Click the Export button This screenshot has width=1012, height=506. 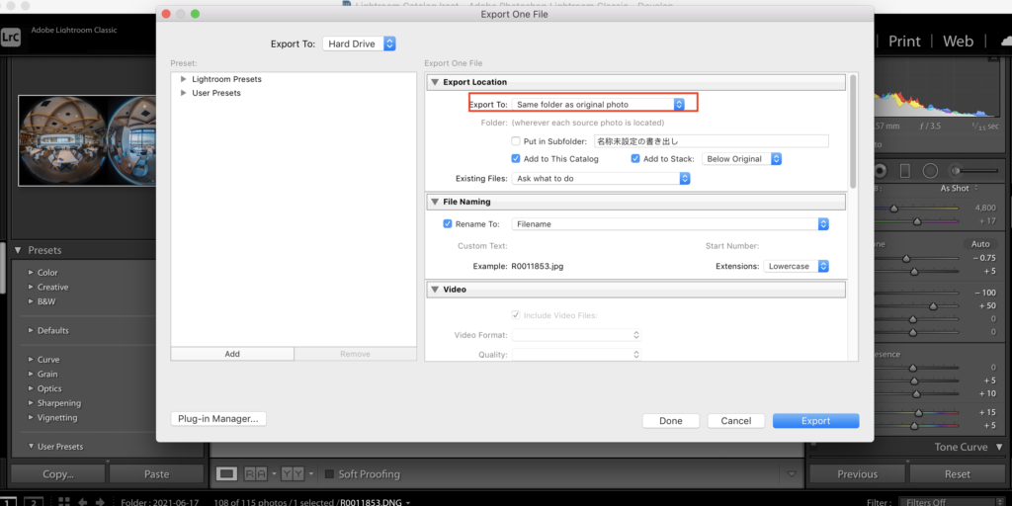click(815, 421)
